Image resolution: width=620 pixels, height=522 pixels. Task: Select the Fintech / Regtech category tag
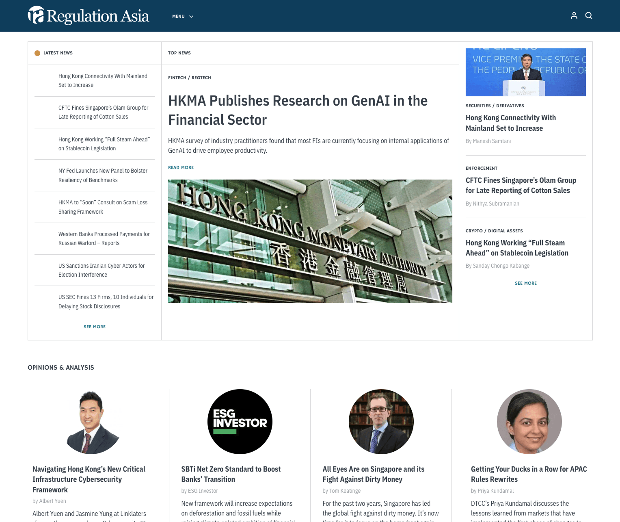tap(190, 78)
